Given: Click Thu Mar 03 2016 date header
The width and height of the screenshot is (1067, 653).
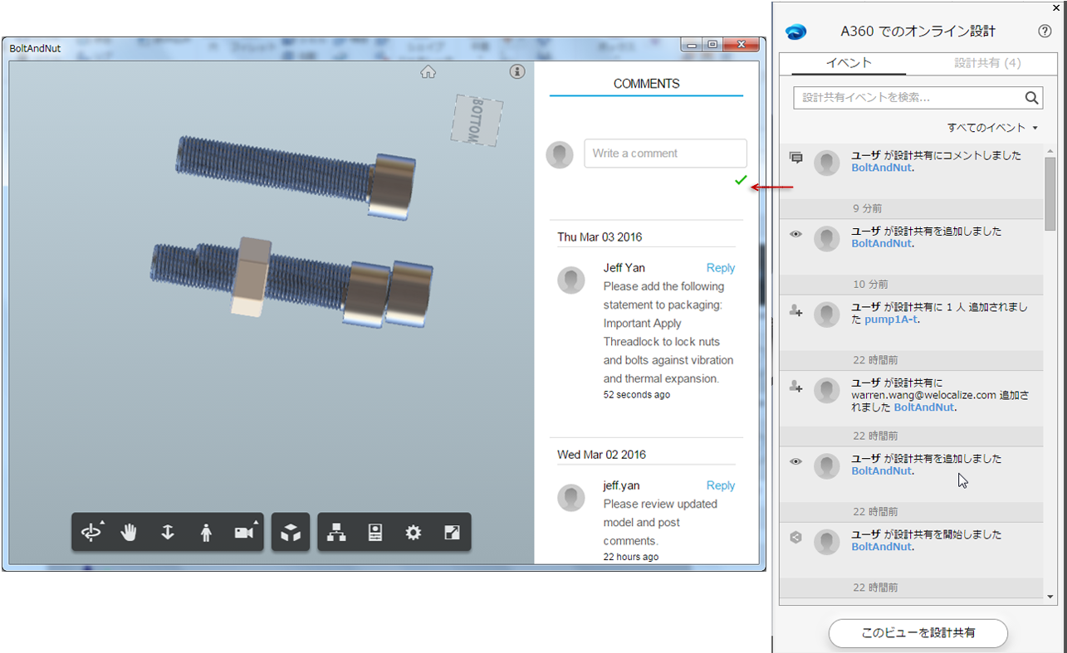Looking at the screenshot, I should tap(600, 237).
